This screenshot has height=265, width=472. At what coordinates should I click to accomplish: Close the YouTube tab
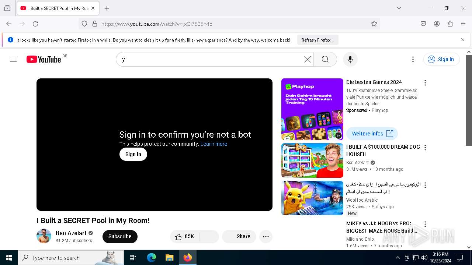93,8
